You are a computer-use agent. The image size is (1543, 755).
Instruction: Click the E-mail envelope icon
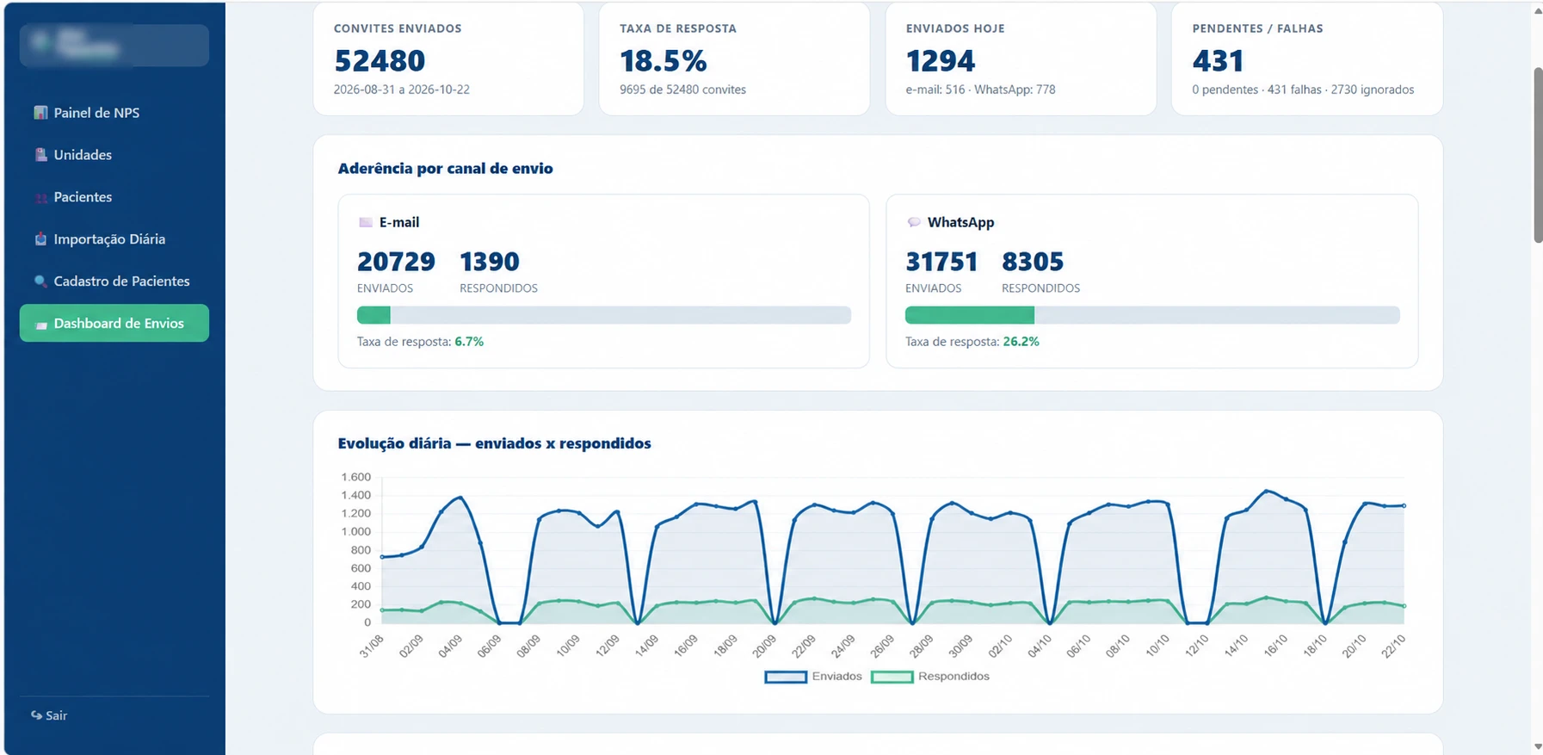(x=365, y=222)
